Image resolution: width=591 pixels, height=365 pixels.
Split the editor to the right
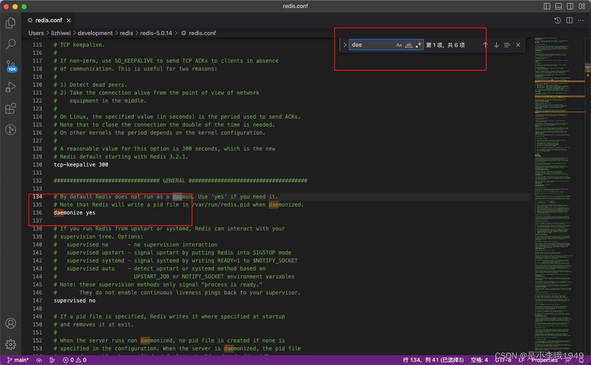pyautogui.click(x=569, y=20)
